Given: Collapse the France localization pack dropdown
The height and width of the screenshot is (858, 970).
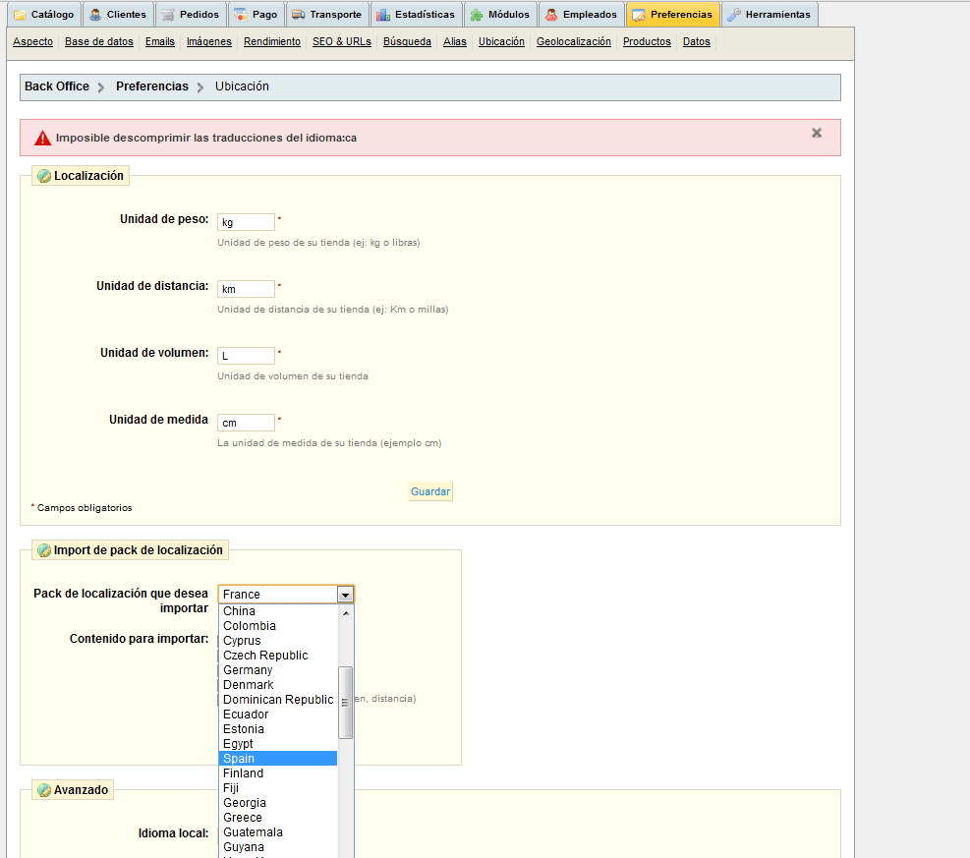Looking at the screenshot, I should 344,595.
